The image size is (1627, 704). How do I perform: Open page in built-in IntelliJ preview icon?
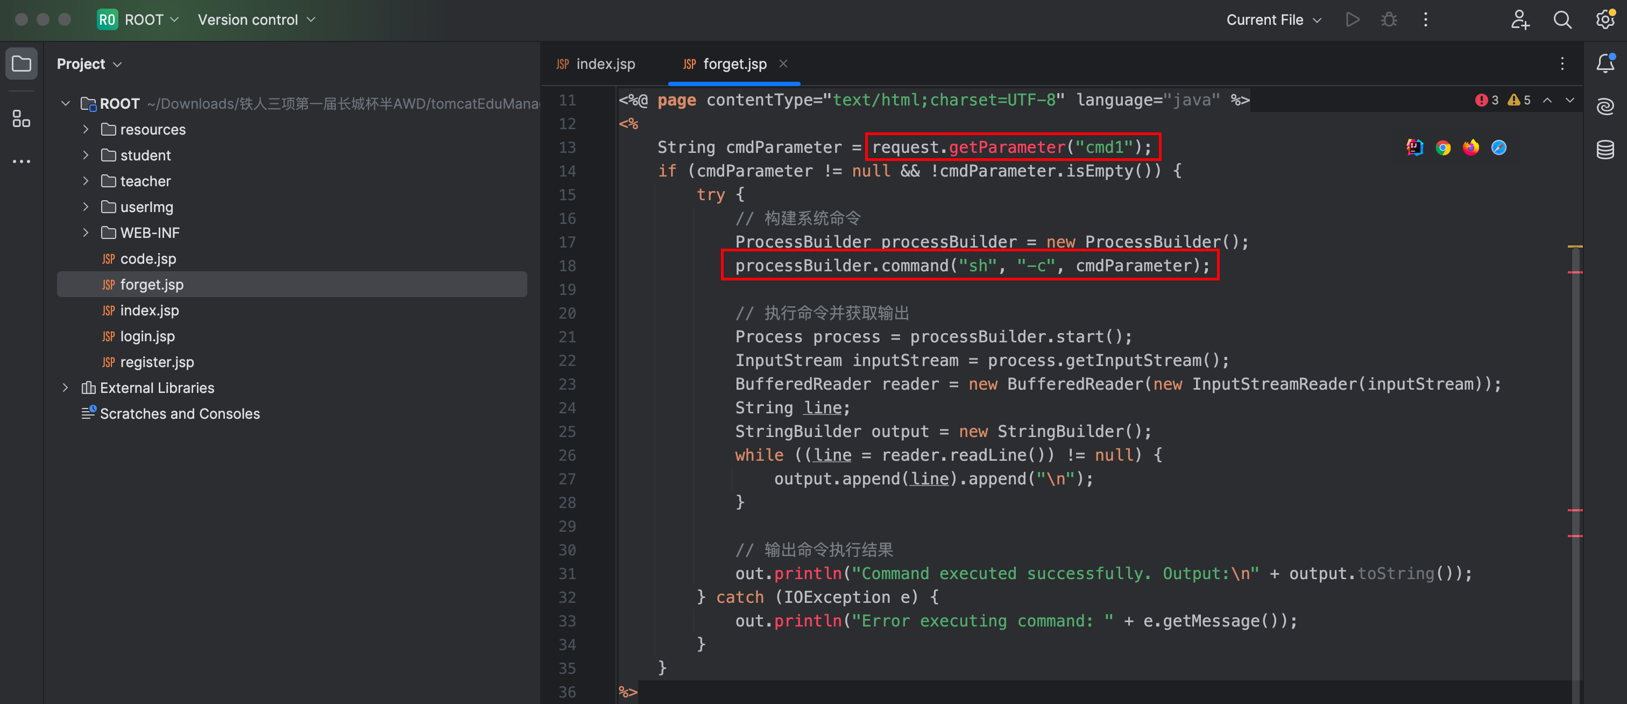[1415, 147]
